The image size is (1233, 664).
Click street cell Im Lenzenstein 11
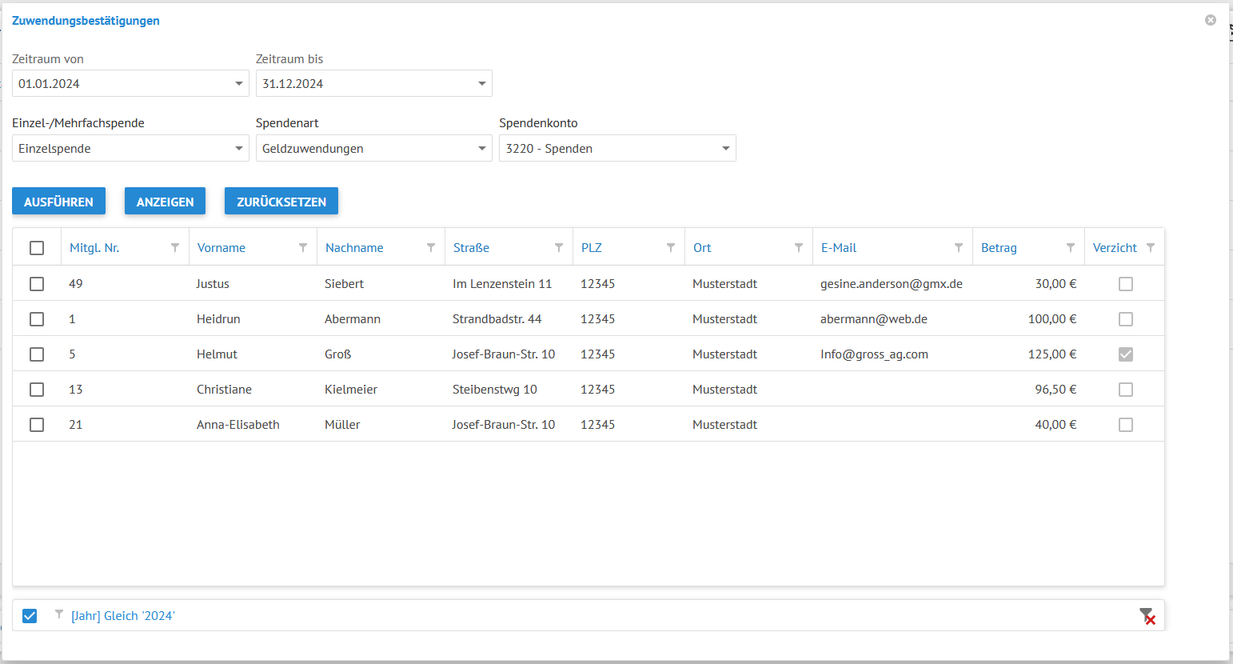[502, 284]
